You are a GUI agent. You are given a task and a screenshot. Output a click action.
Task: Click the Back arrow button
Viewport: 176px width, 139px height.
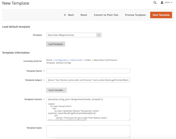pos(69,15)
